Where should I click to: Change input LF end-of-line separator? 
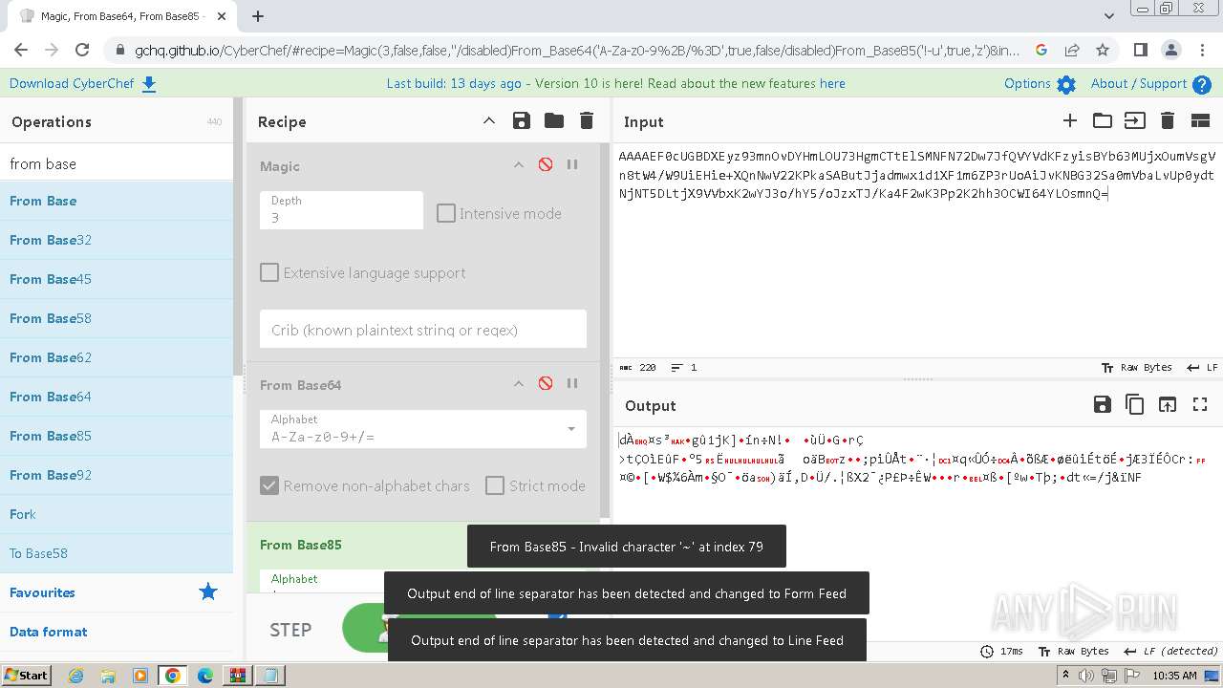[x=1202, y=367]
